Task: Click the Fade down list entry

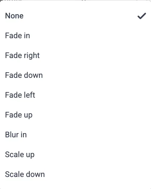Action: pyautogui.click(x=75, y=75)
